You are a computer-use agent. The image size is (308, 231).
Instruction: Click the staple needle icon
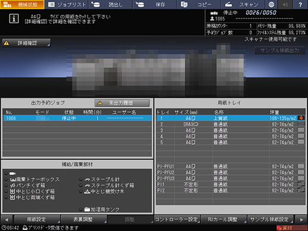coord(87,180)
